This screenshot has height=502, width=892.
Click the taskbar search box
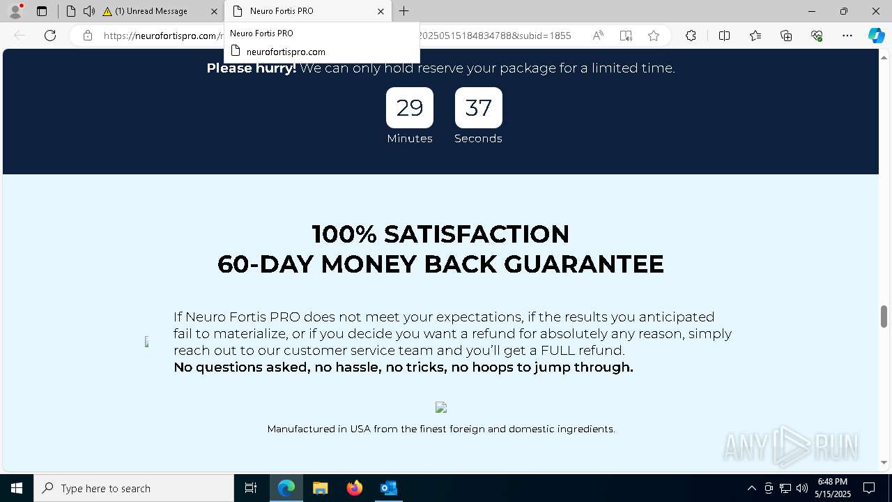pos(134,488)
